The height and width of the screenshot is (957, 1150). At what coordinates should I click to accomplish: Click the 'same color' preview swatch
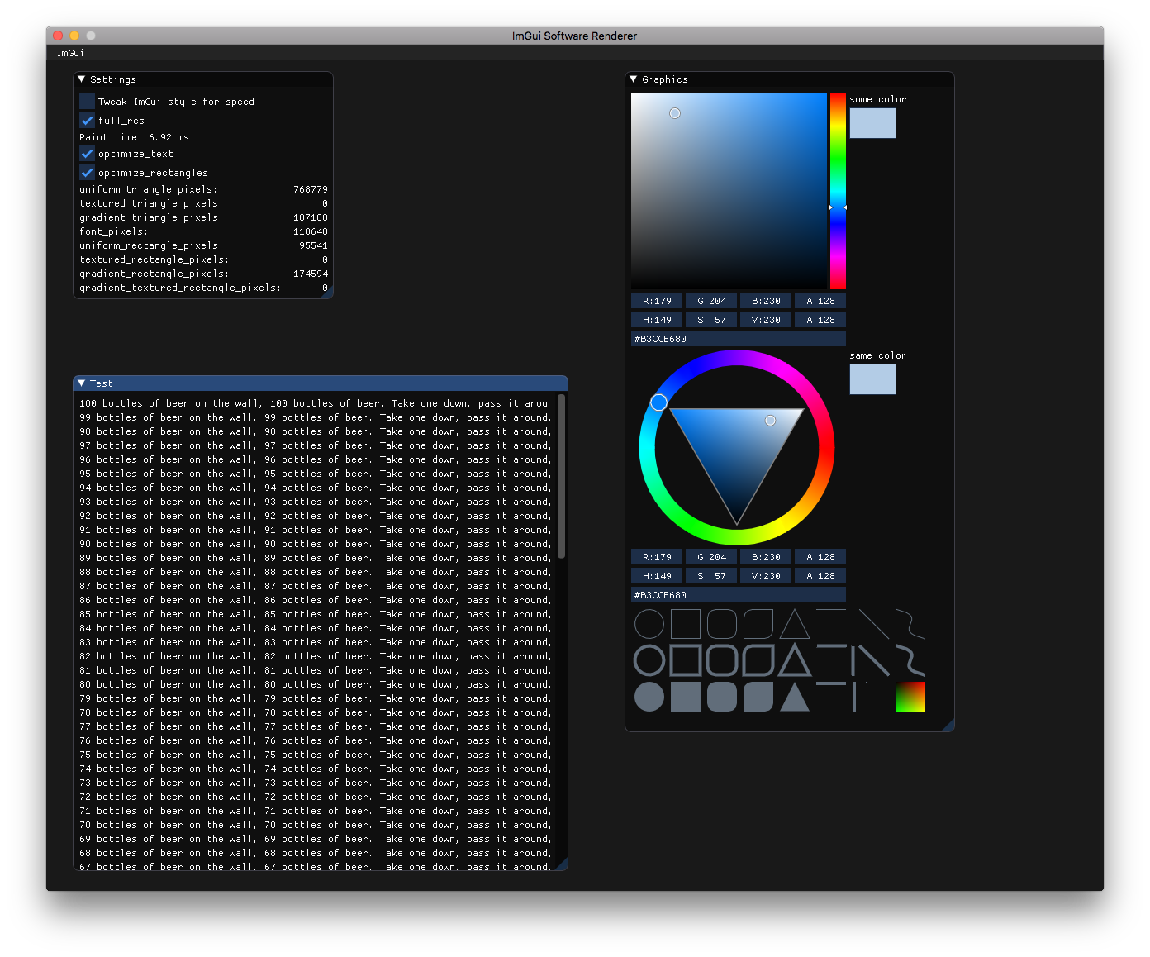872,379
